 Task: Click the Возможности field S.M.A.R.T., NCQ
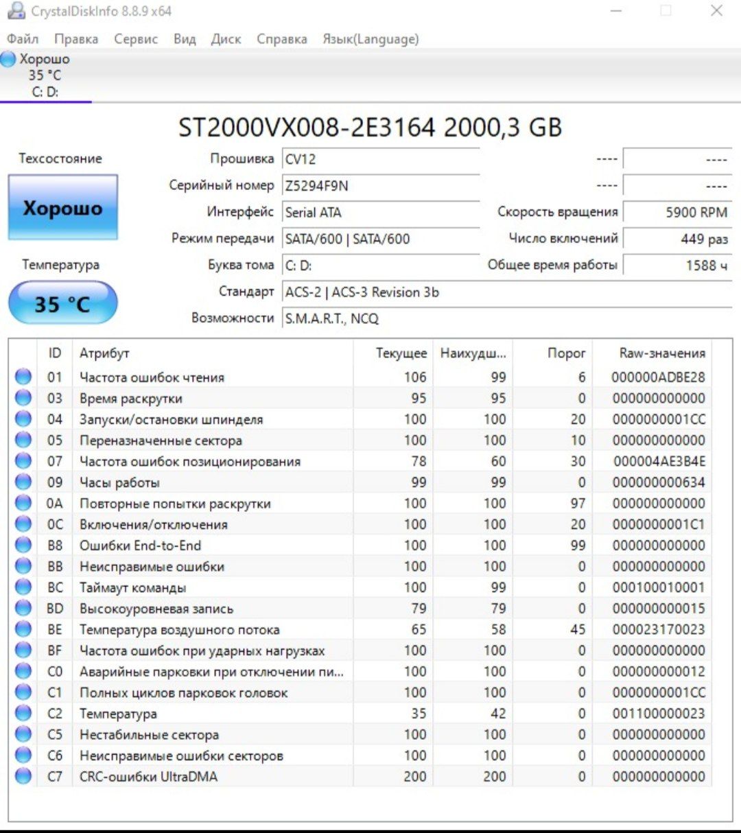pyautogui.click(x=507, y=318)
